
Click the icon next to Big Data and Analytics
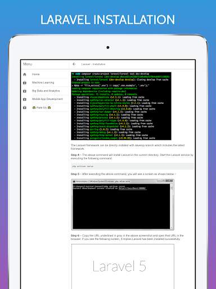(25, 91)
